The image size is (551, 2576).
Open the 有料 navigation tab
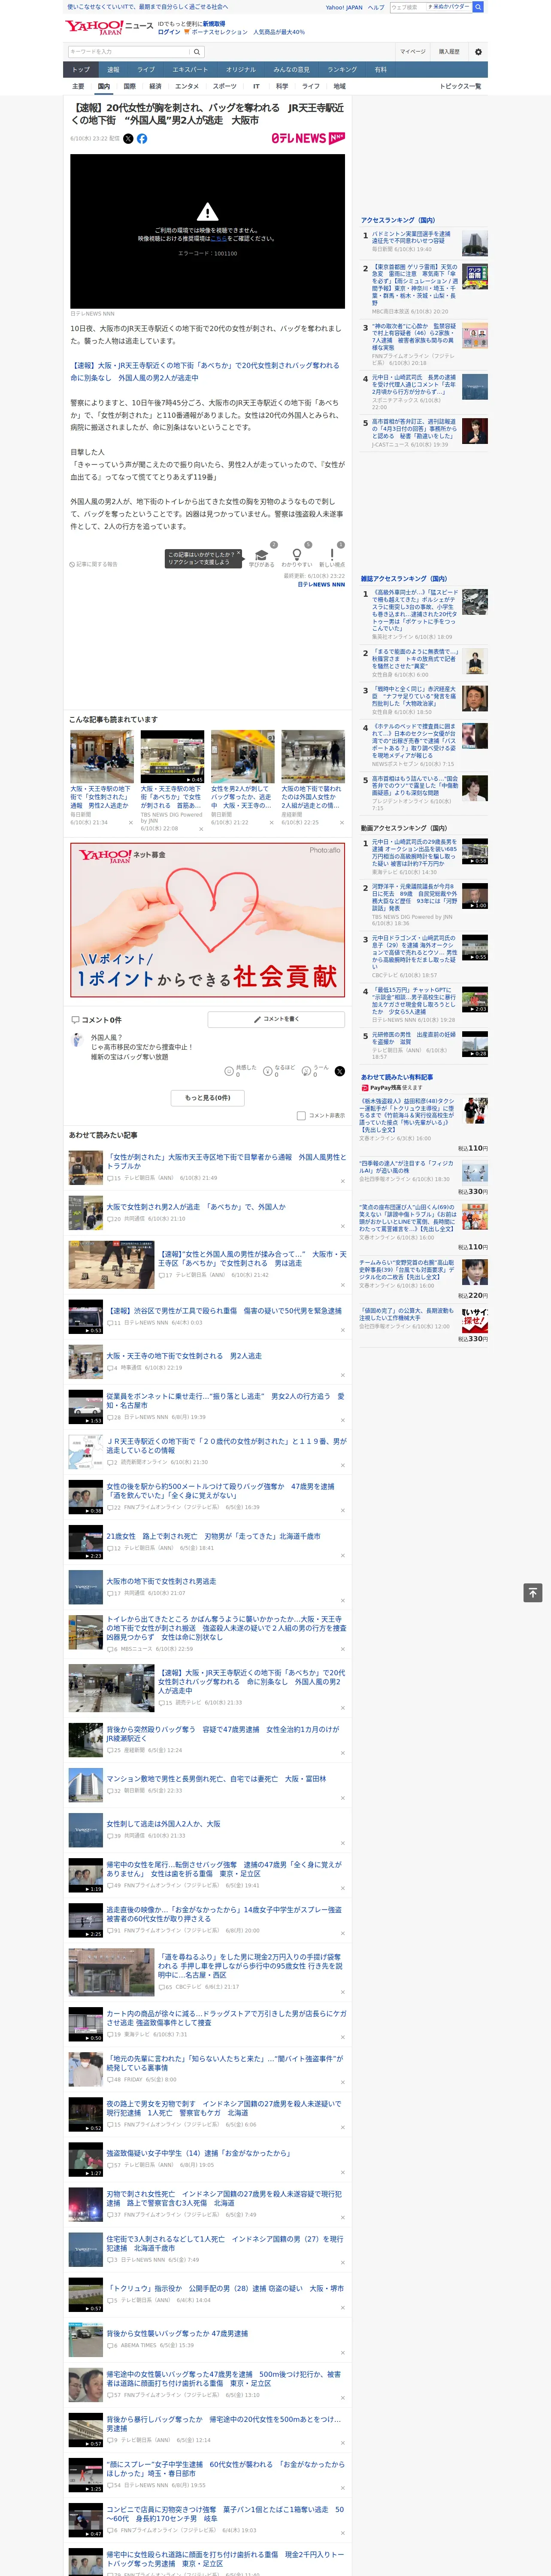point(380,70)
